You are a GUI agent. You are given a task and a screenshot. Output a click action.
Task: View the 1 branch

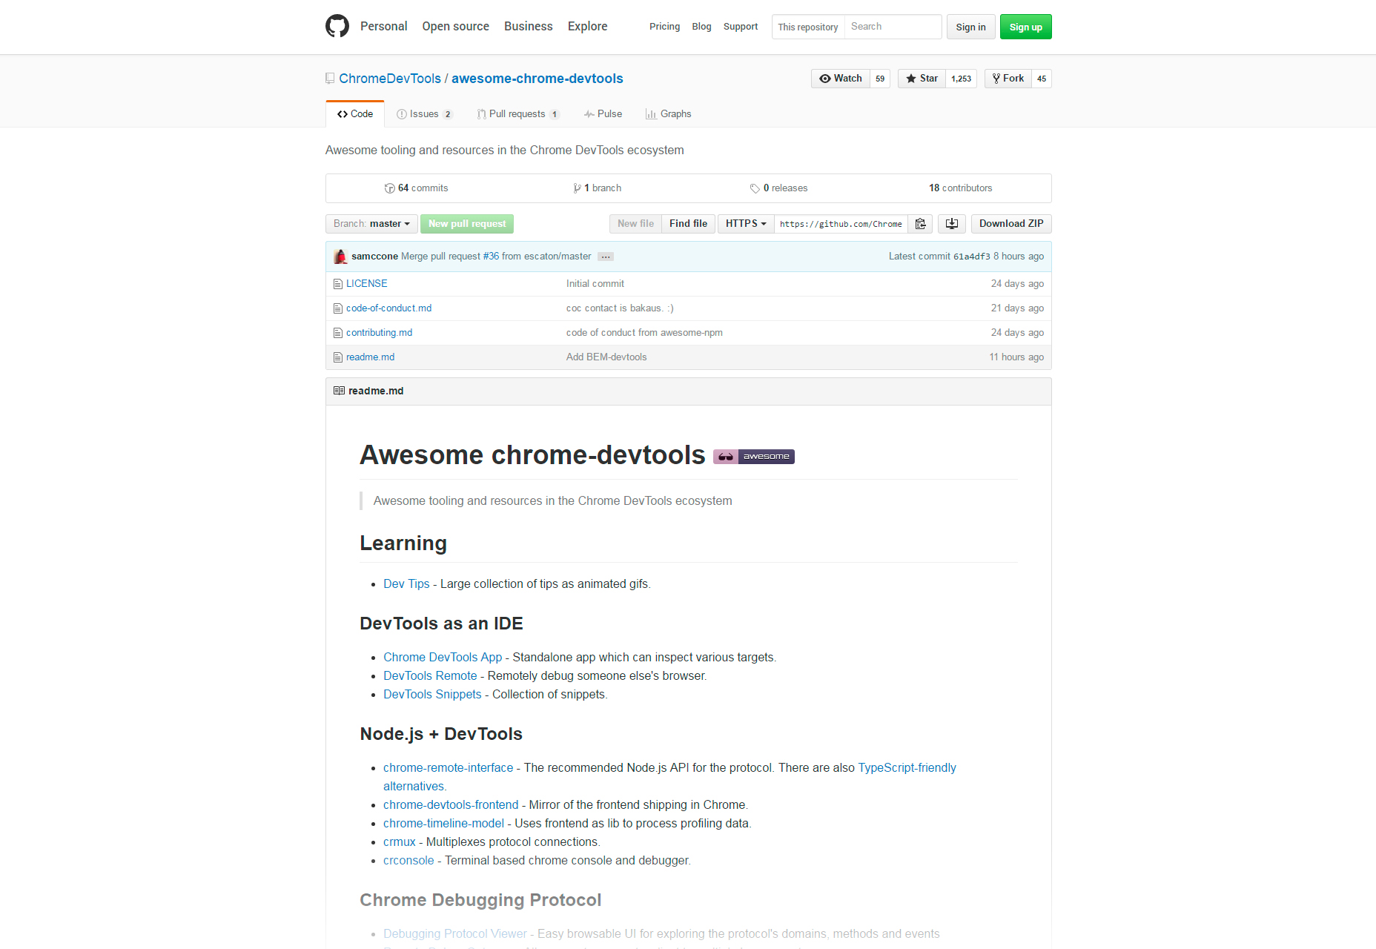point(598,188)
